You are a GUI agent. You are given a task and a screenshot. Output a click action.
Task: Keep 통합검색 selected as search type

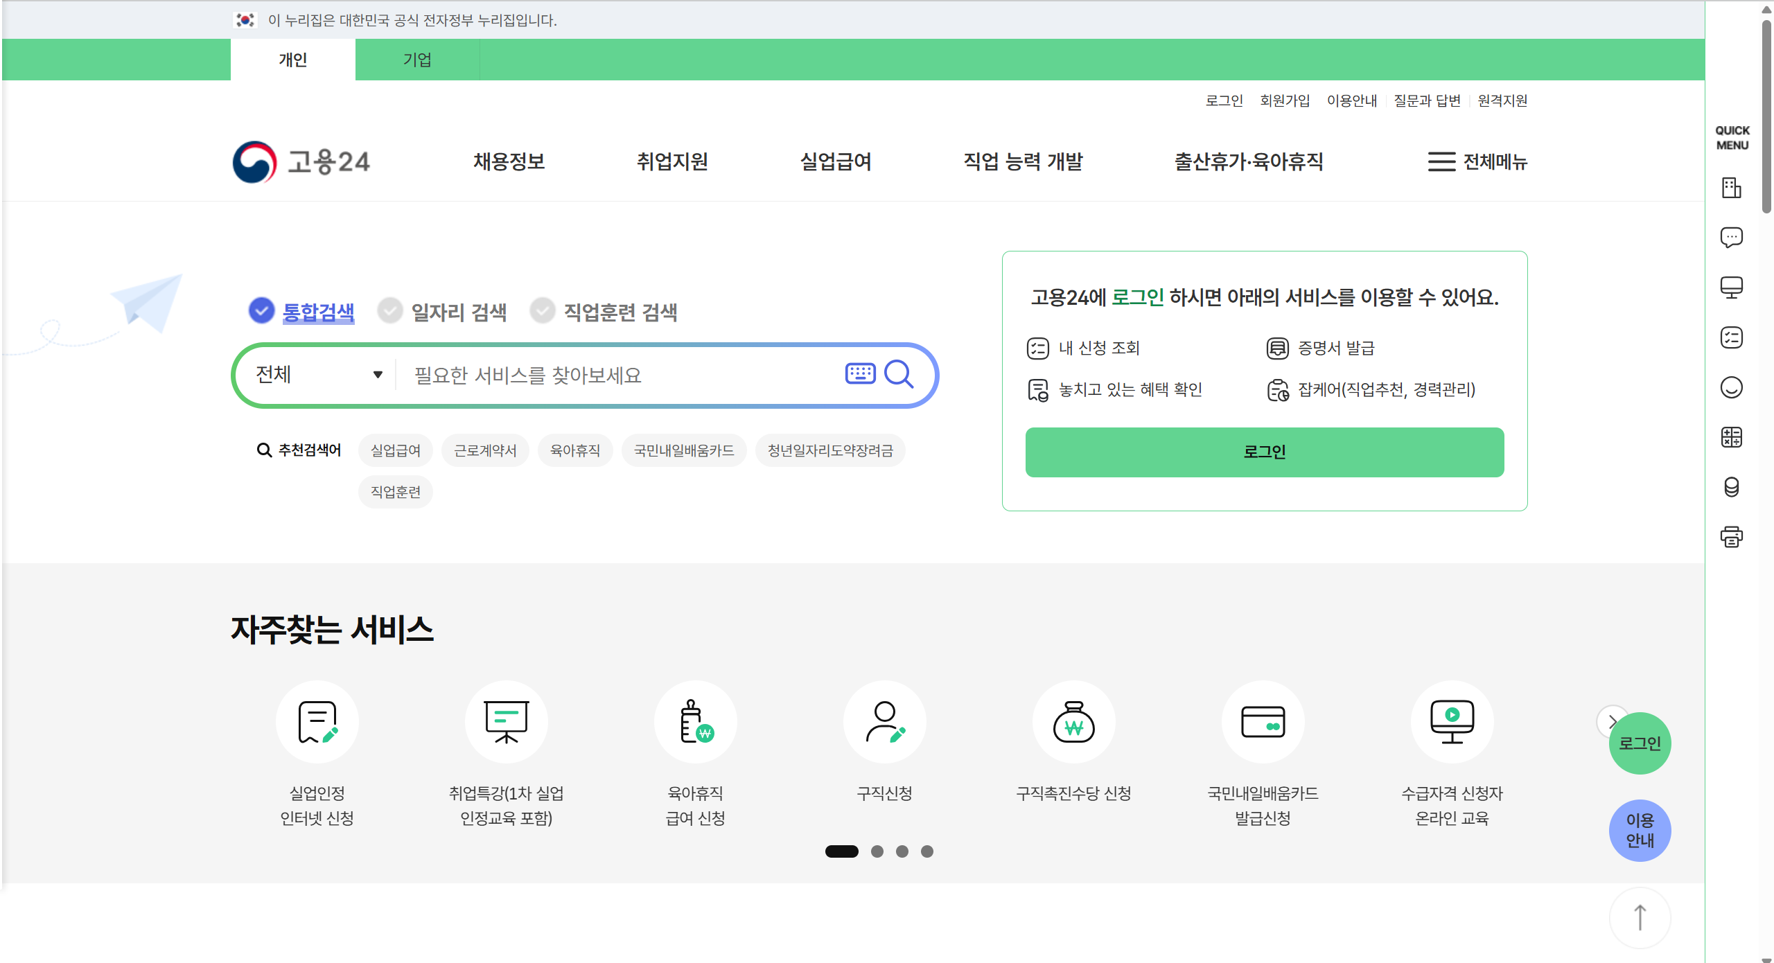tap(261, 311)
